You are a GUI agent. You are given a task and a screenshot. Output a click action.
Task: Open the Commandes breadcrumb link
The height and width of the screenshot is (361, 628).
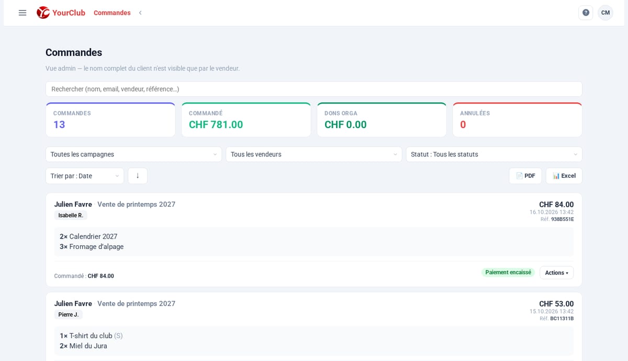(x=112, y=13)
